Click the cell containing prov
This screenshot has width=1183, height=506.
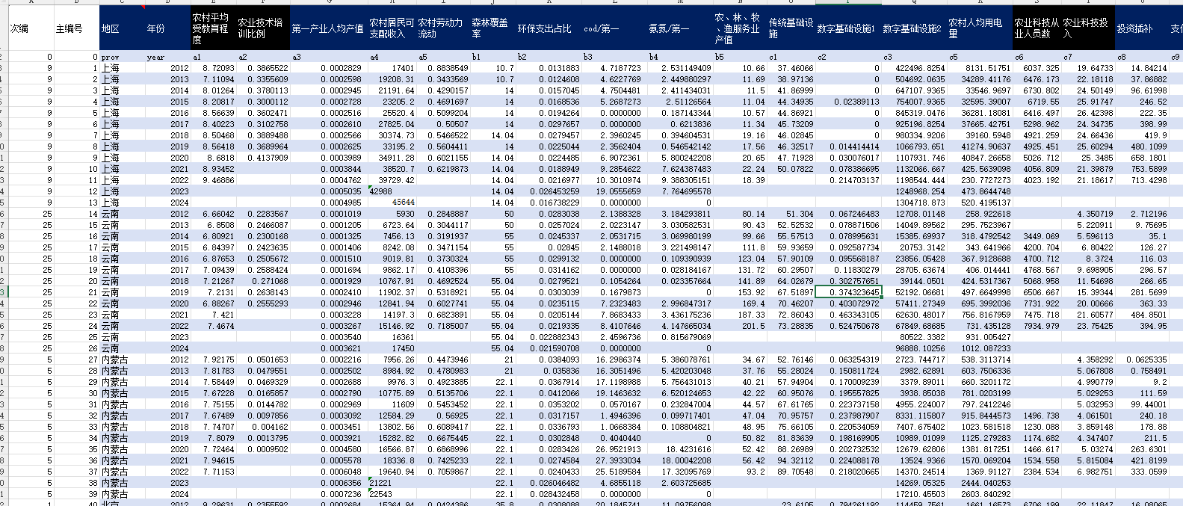click(122, 57)
